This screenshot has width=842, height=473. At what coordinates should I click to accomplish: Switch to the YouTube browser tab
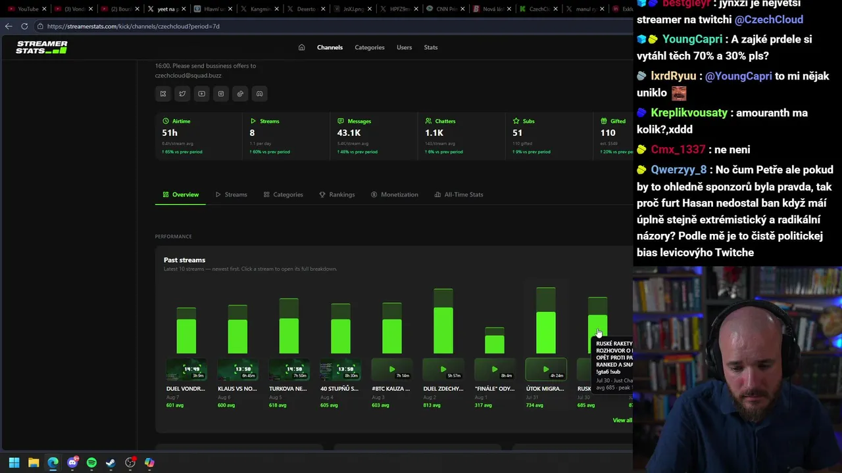[26, 9]
